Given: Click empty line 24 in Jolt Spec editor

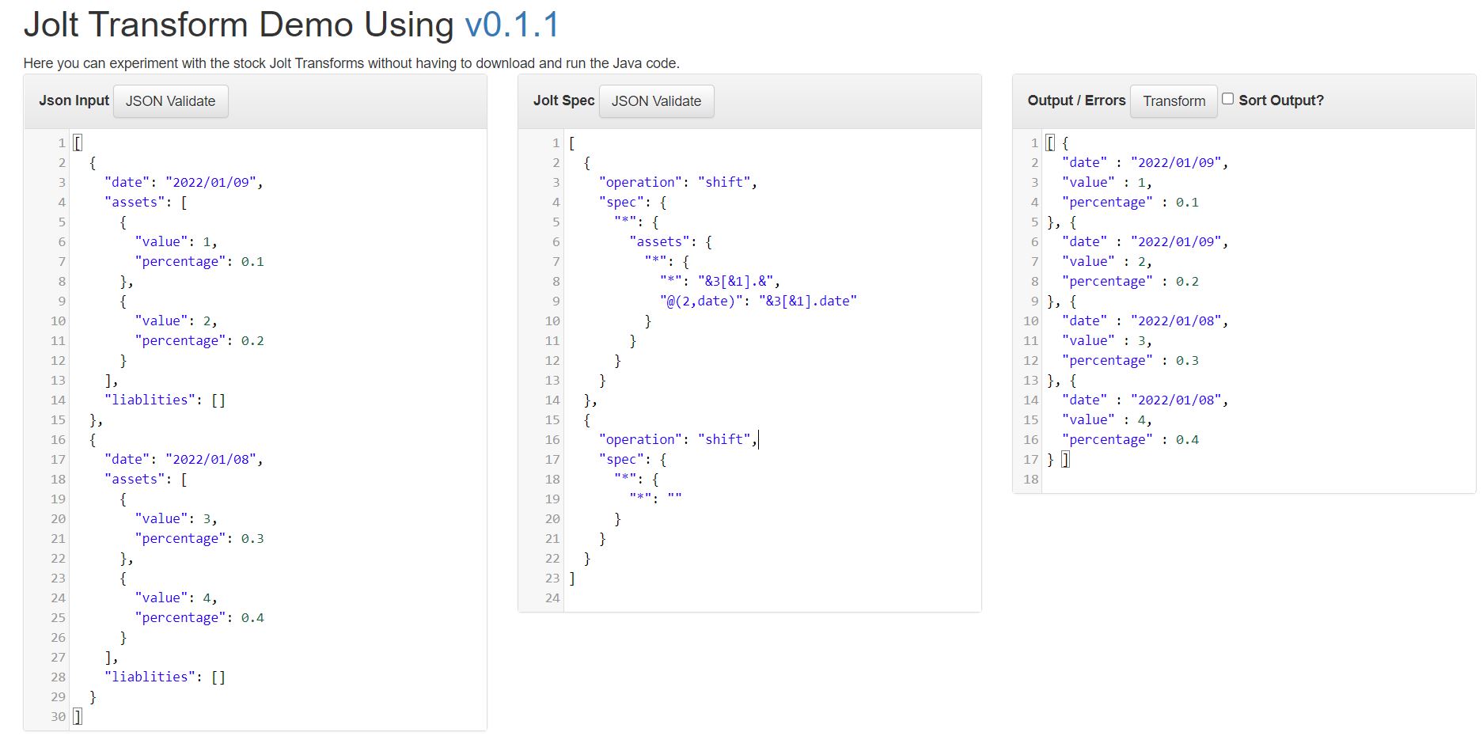Looking at the screenshot, I should pos(772,598).
